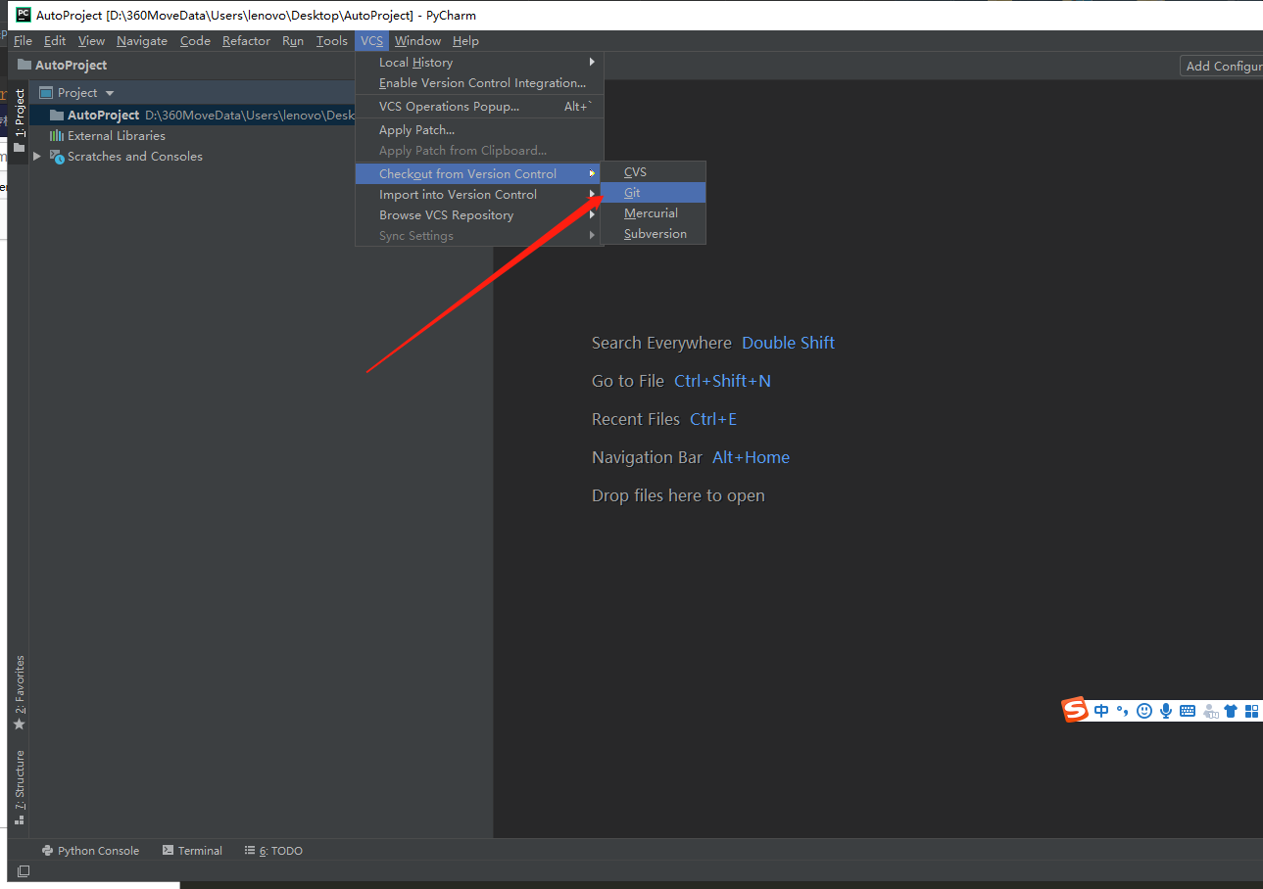This screenshot has width=1263, height=889.
Task: Select Git in checkout submenu
Action: pyautogui.click(x=653, y=192)
